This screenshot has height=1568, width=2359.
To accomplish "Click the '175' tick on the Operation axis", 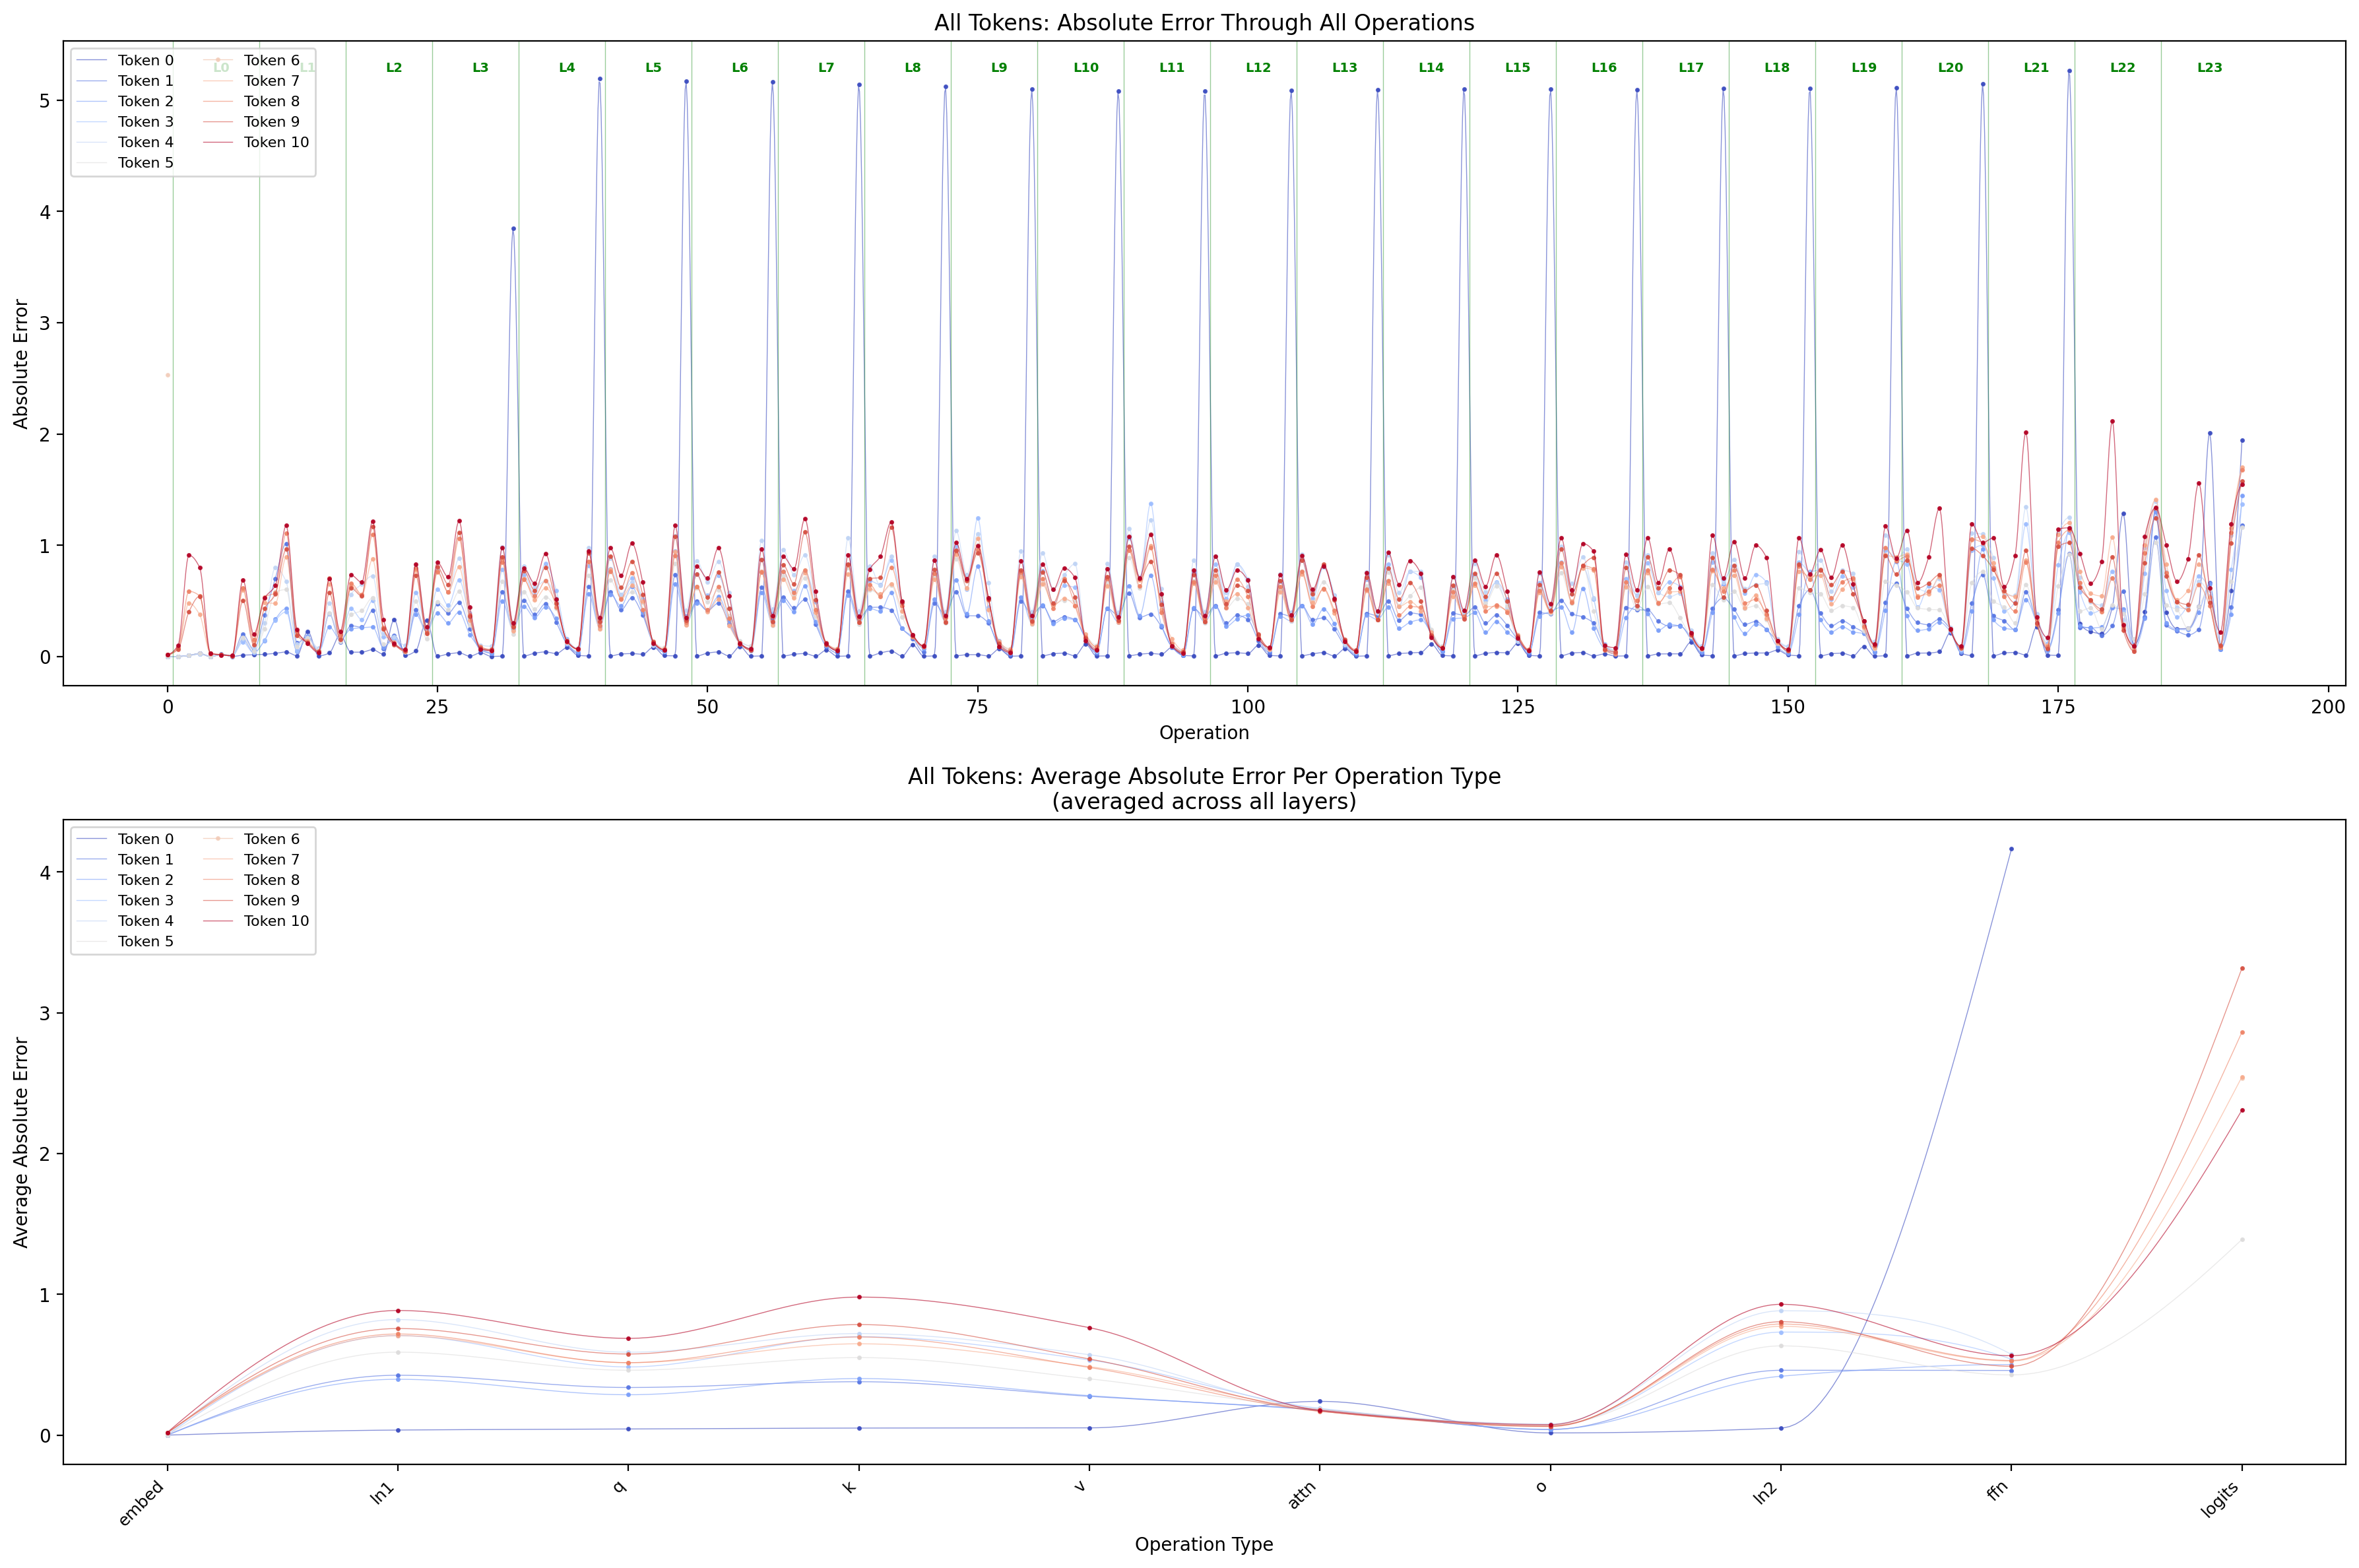I will coord(2058,707).
